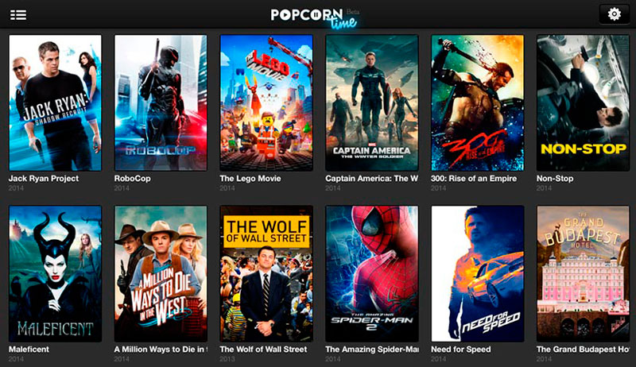Screen dimensions: 636x367
Task: Open A Million Ways to Die poster
Action: [x=161, y=274]
